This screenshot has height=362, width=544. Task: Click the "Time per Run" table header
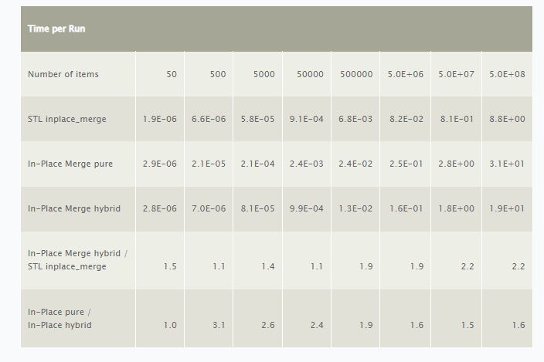(56, 29)
